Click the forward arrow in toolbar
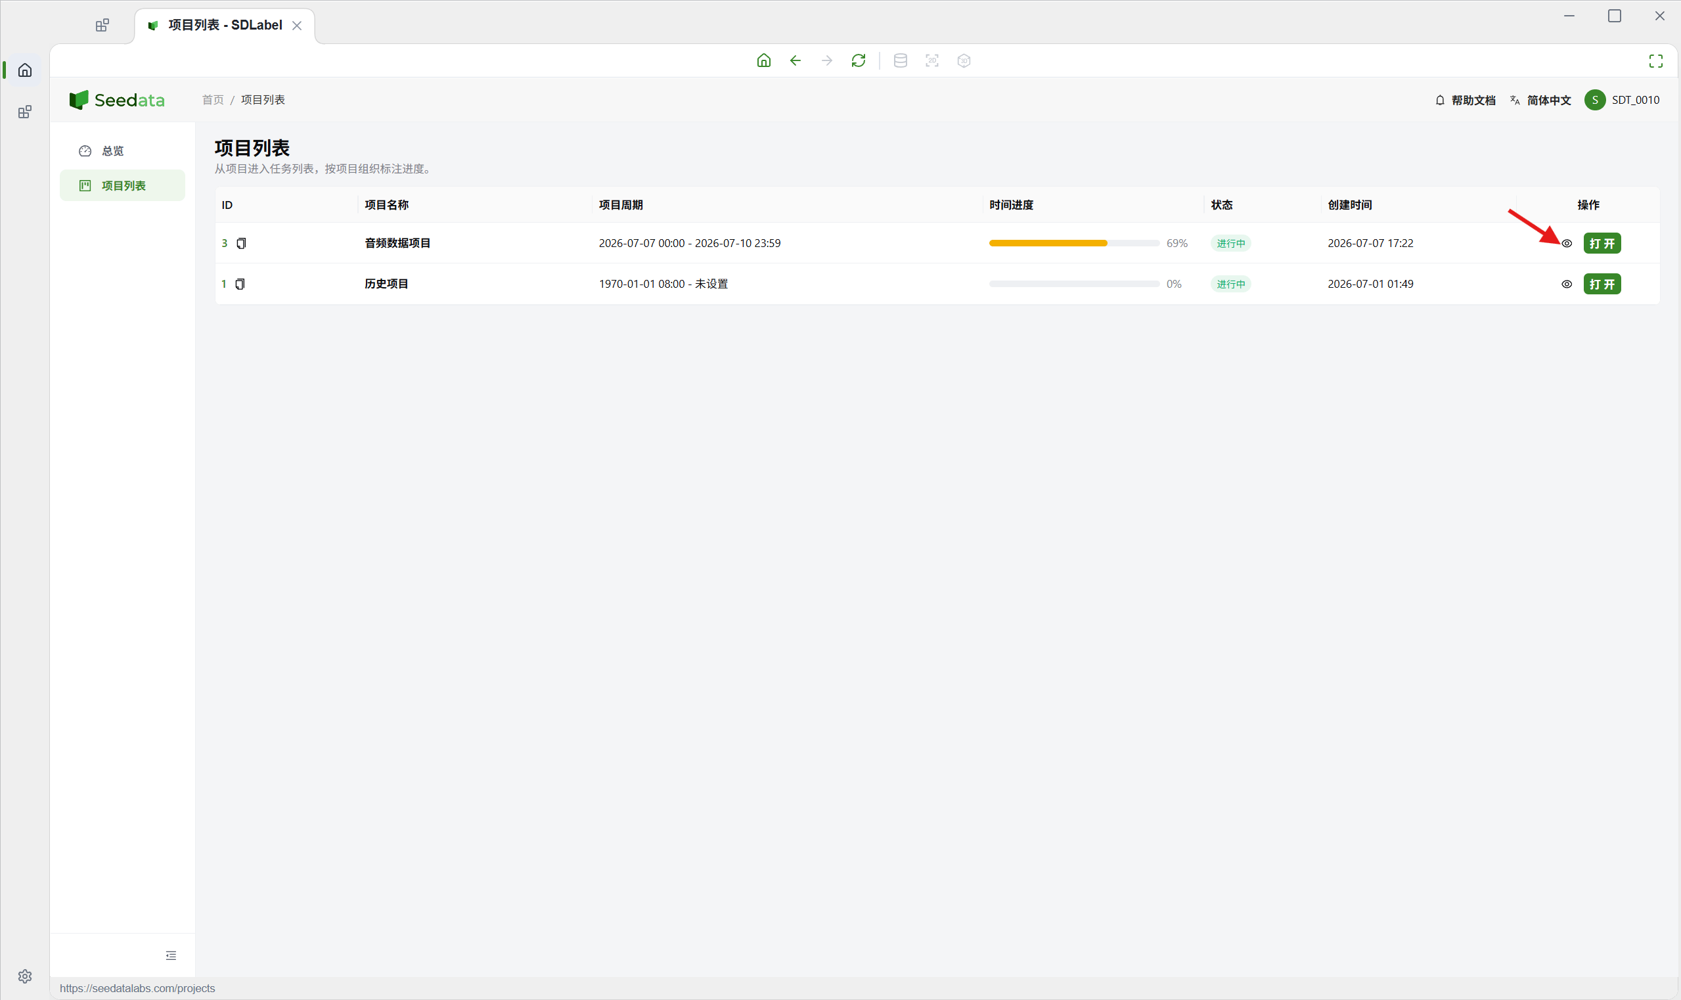 (826, 60)
